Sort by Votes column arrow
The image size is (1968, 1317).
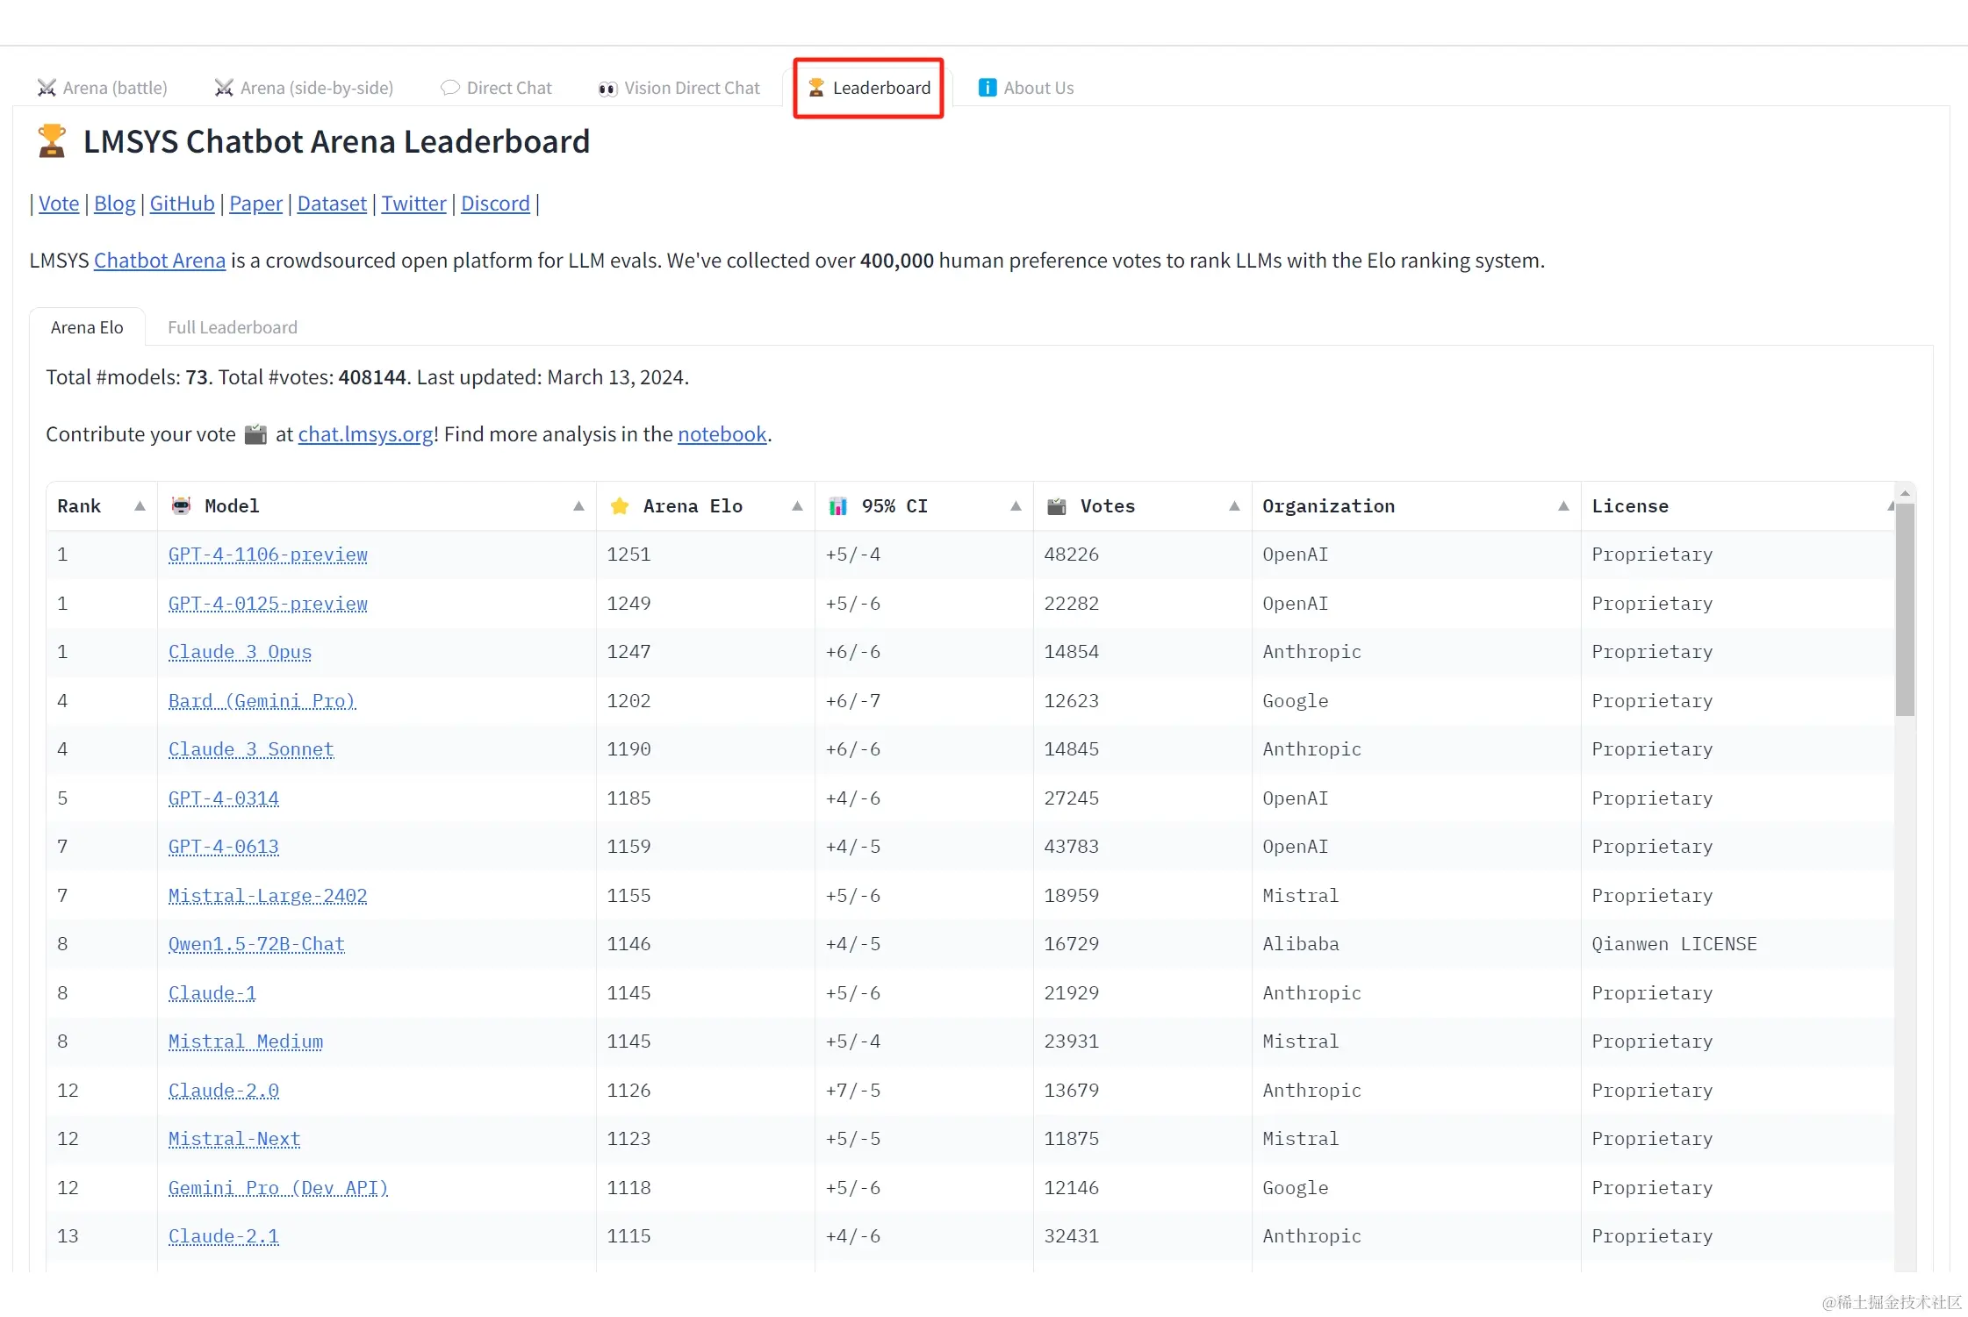1234,505
